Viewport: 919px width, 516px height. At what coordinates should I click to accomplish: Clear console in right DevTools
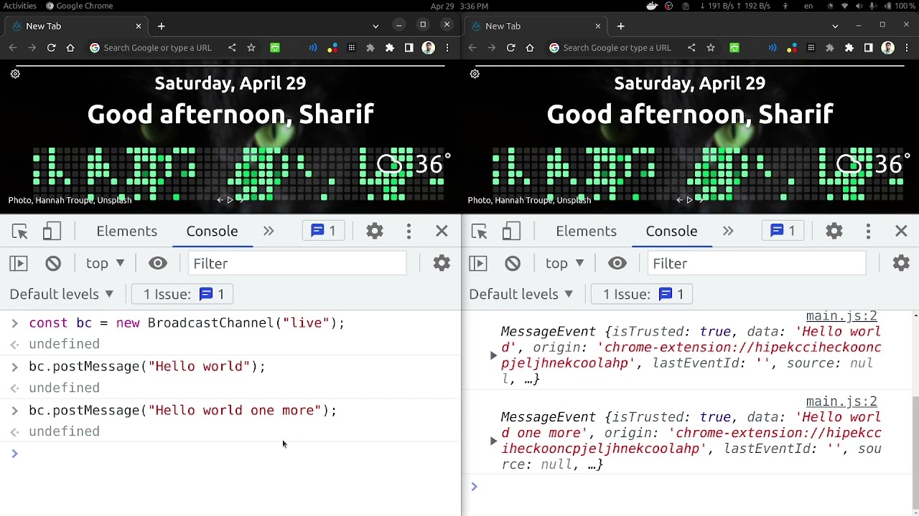(x=513, y=264)
